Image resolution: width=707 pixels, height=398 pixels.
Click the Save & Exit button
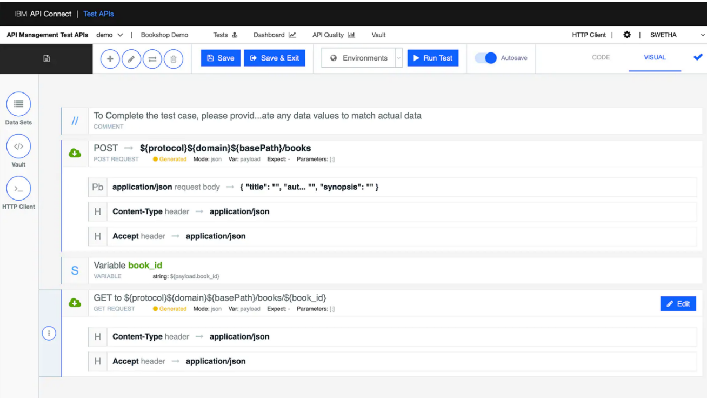tap(275, 58)
